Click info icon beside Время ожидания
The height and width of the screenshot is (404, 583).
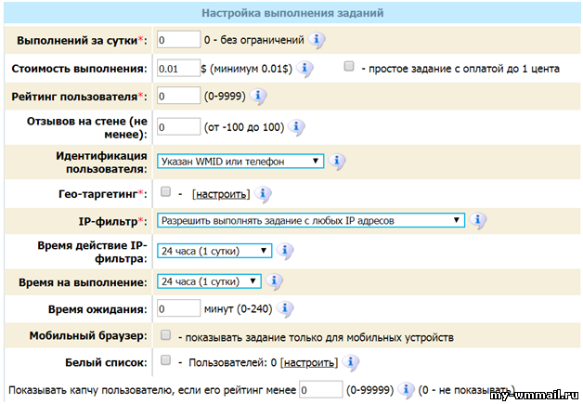coord(286,308)
